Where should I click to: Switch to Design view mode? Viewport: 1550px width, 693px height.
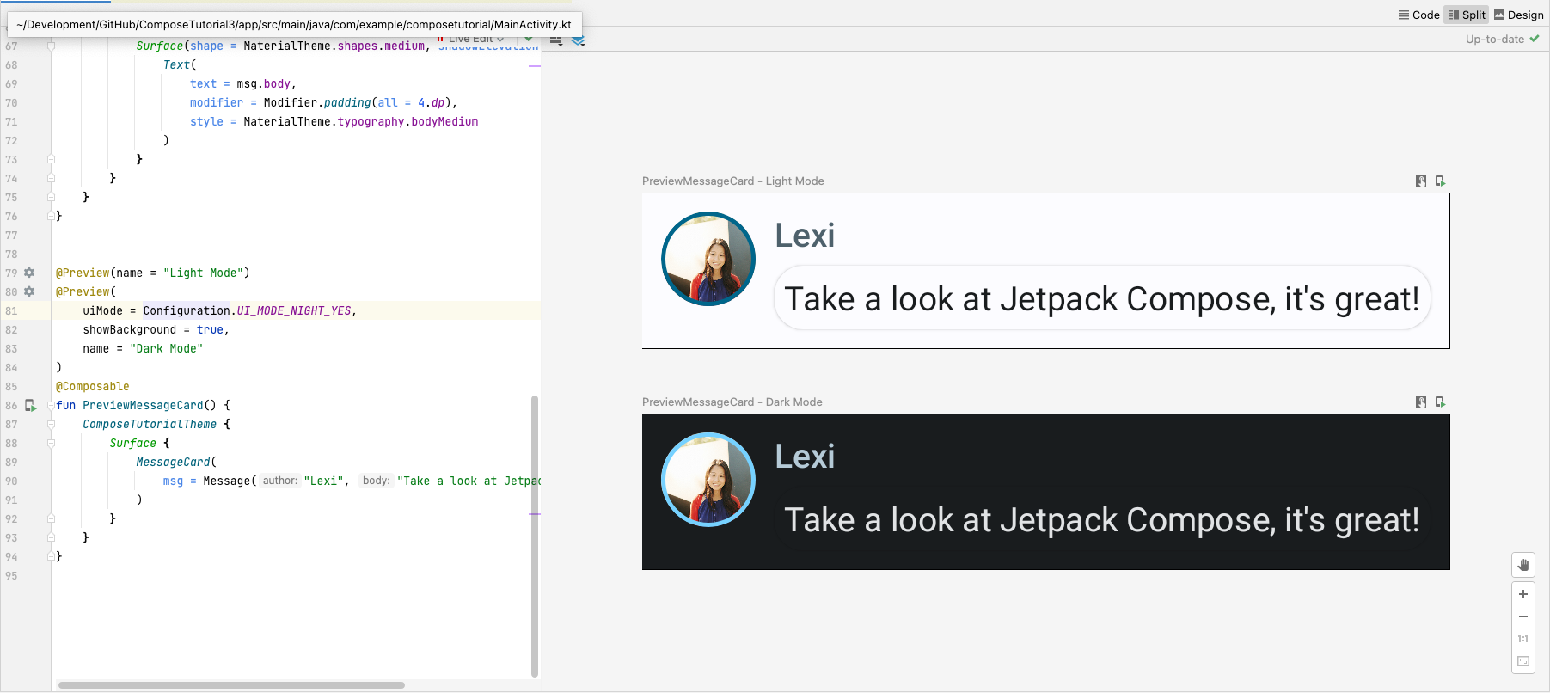(1518, 15)
